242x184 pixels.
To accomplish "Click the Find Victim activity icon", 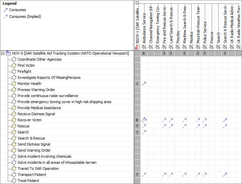I will pos(14,65).
